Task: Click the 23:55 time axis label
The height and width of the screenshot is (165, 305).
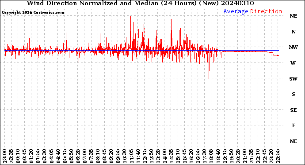Action: point(278,157)
